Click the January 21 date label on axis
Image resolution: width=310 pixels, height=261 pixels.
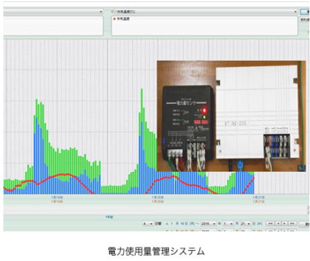point(258,197)
